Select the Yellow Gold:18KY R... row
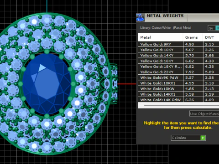The width and height of the screenshot is (219, 164). click(x=178, y=67)
